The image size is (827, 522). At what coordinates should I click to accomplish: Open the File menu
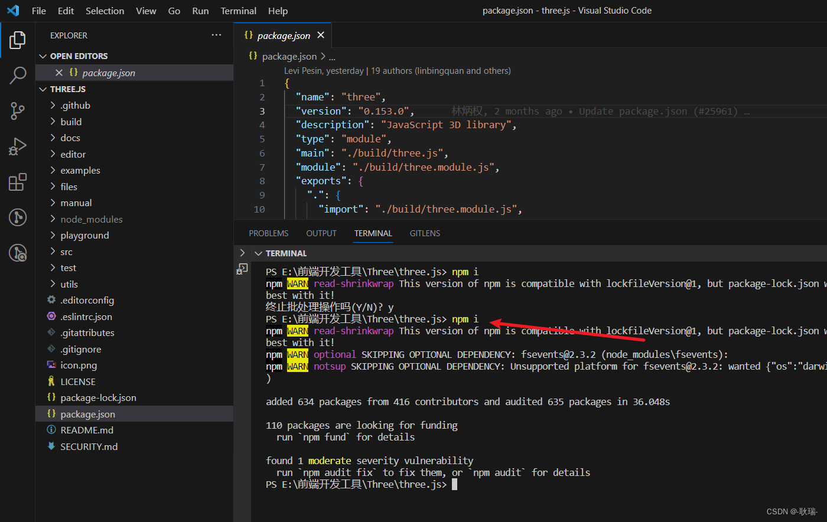point(39,11)
